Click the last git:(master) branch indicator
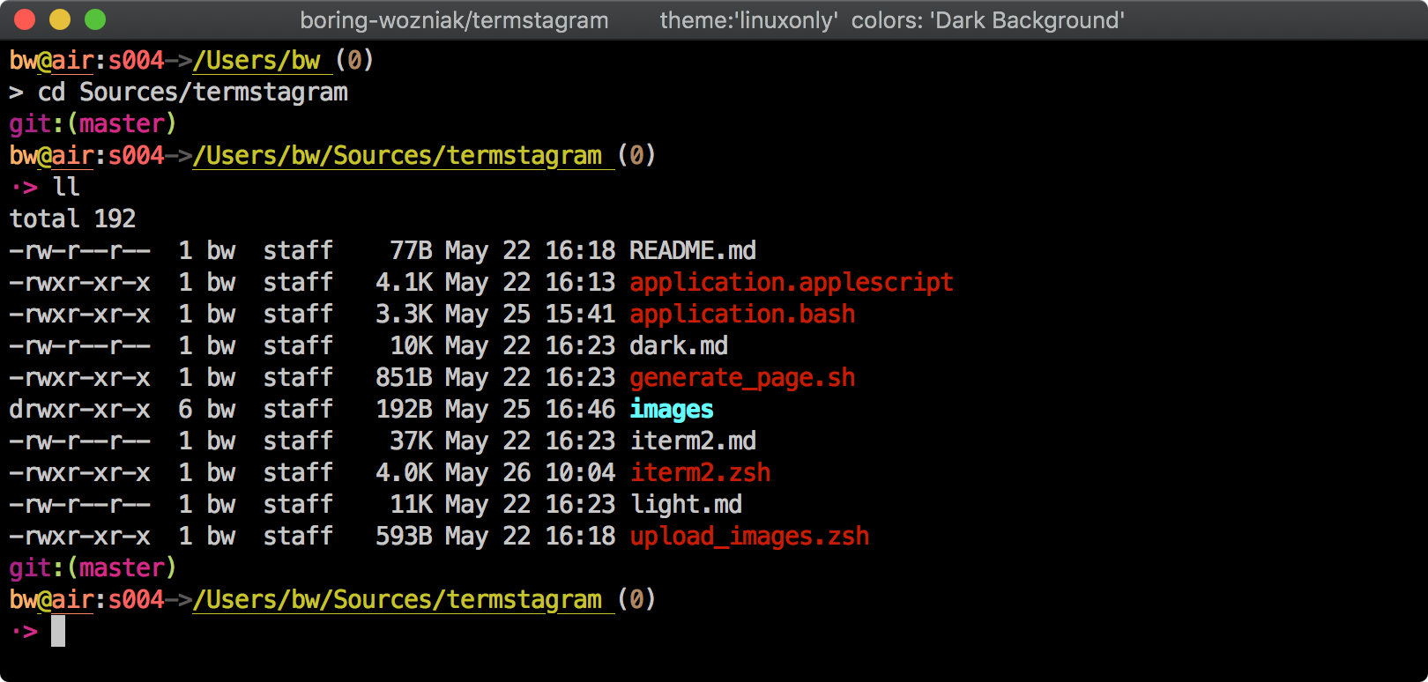The image size is (1428, 682). [93, 568]
